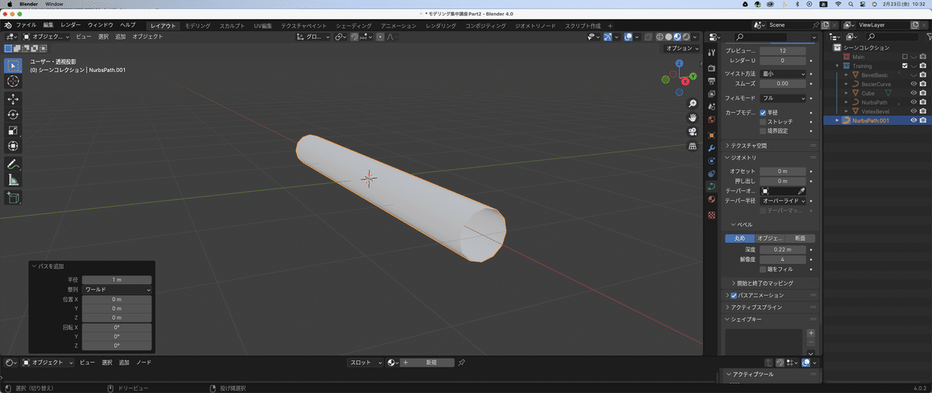Switch to the シェーディング workspace tab
Image resolution: width=932 pixels, height=393 pixels.
coord(354,26)
